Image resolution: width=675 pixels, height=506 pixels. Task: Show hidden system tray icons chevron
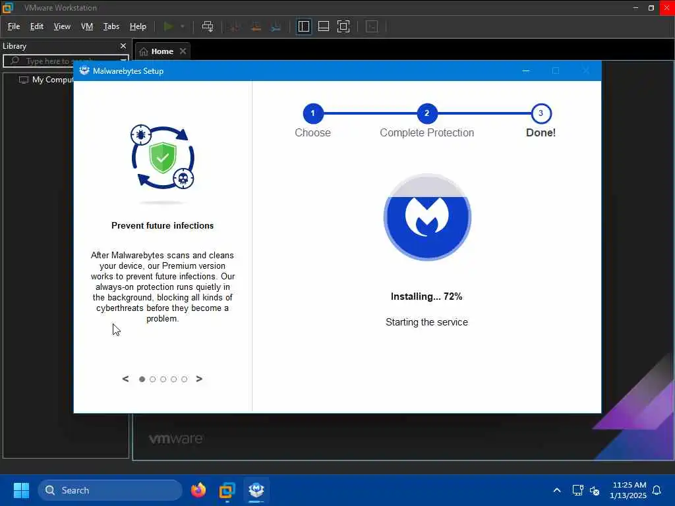click(x=556, y=490)
